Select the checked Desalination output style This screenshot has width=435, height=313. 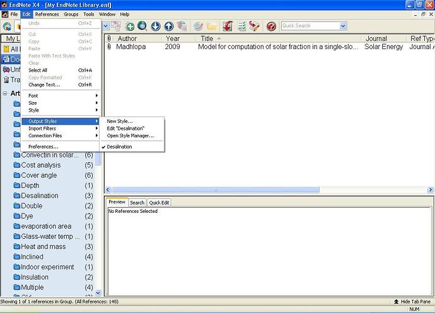point(132,147)
